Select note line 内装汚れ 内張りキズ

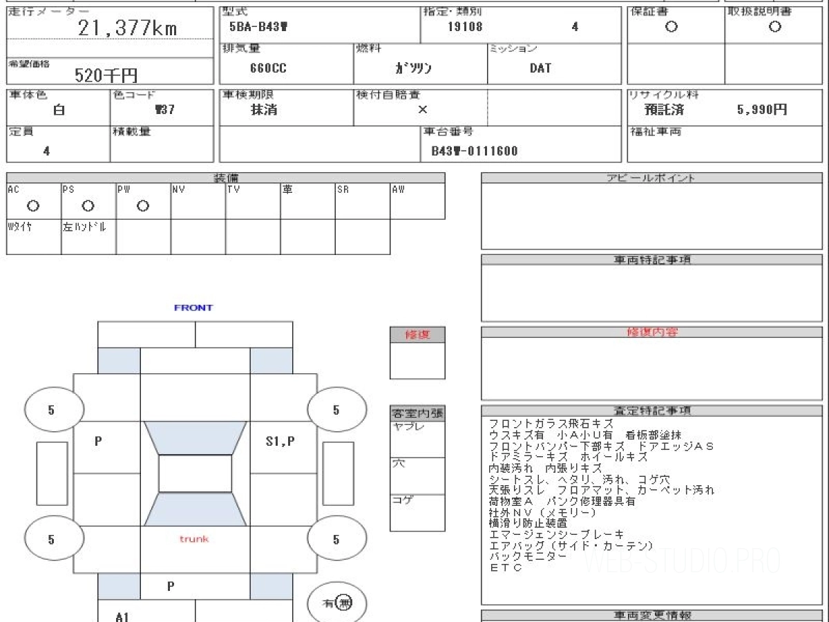coord(545,468)
